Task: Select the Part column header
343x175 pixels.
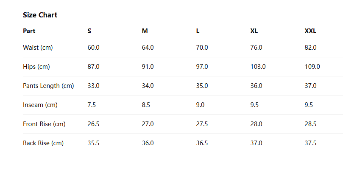Action: 29,31
